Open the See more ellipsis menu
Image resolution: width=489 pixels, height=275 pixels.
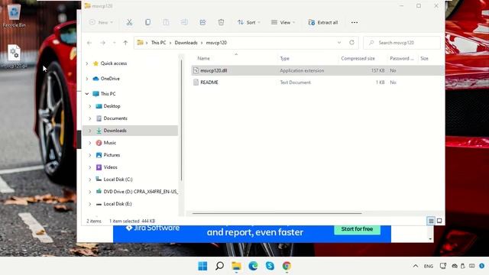point(355,22)
